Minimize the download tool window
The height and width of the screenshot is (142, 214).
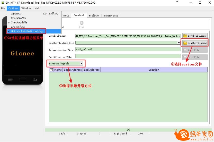coord(191,3)
